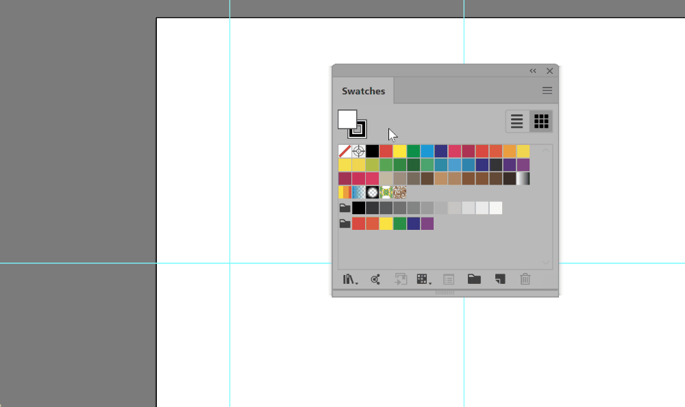Pick the very dark brown swatch beside the gradient
Screen dimensions: 685x407
click(510, 179)
